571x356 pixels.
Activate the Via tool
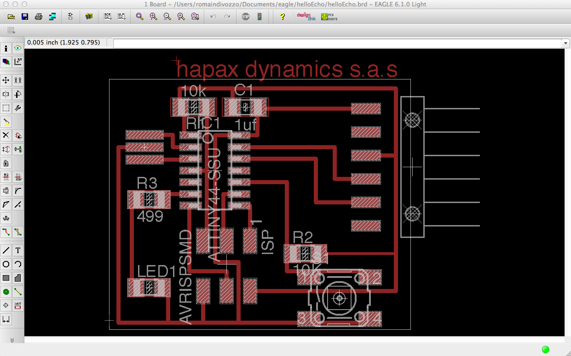[6, 291]
